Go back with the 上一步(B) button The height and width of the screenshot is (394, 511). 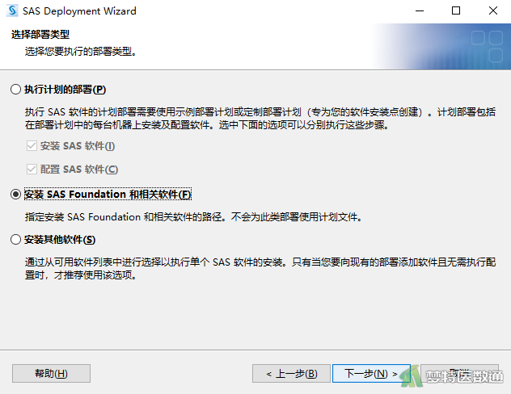pos(291,373)
